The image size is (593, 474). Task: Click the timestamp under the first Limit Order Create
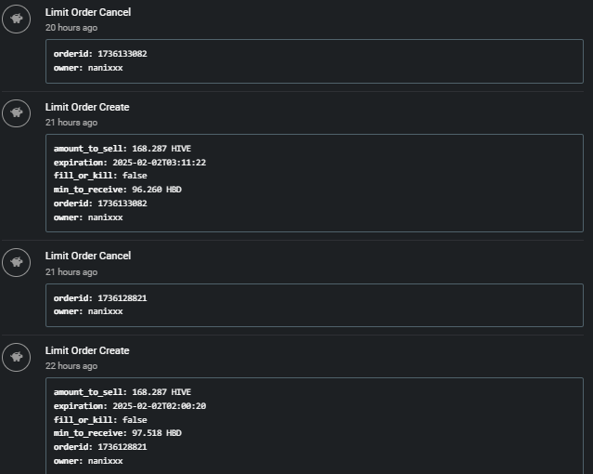pos(71,123)
